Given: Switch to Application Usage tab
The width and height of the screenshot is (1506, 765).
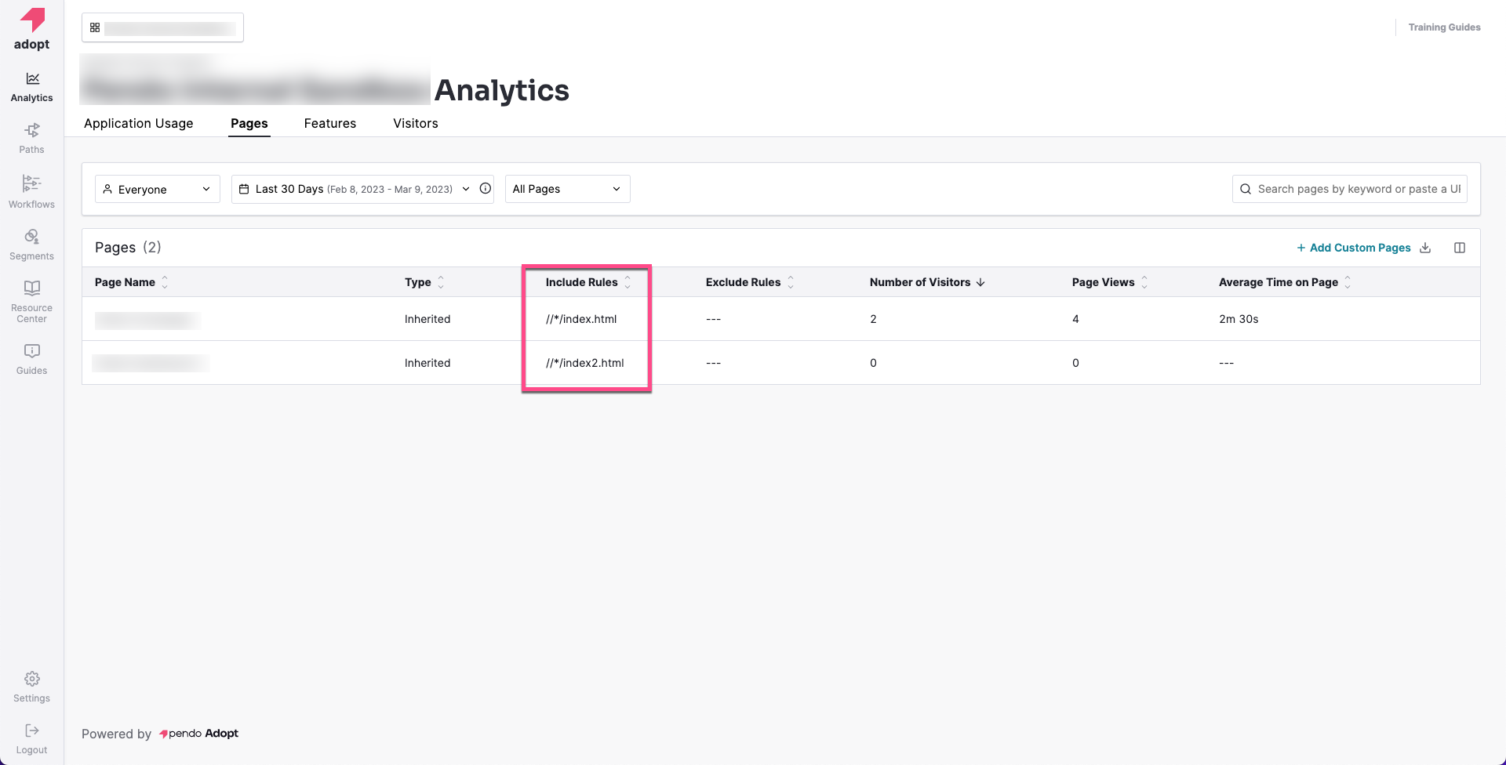Looking at the screenshot, I should tap(139, 123).
